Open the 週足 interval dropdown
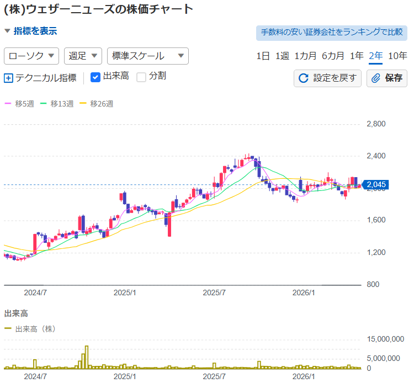Image resolution: width=414 pixels, height=383 pixels. (x=83, y=56)
